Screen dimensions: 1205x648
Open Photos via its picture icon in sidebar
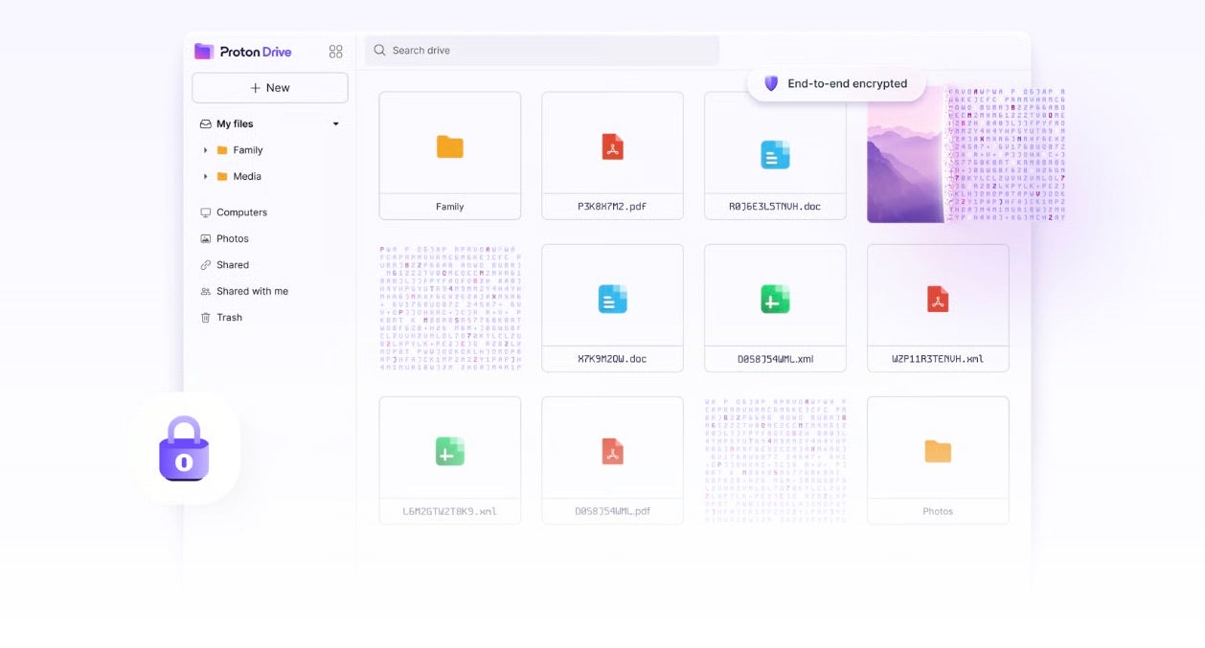pos(205,238)
